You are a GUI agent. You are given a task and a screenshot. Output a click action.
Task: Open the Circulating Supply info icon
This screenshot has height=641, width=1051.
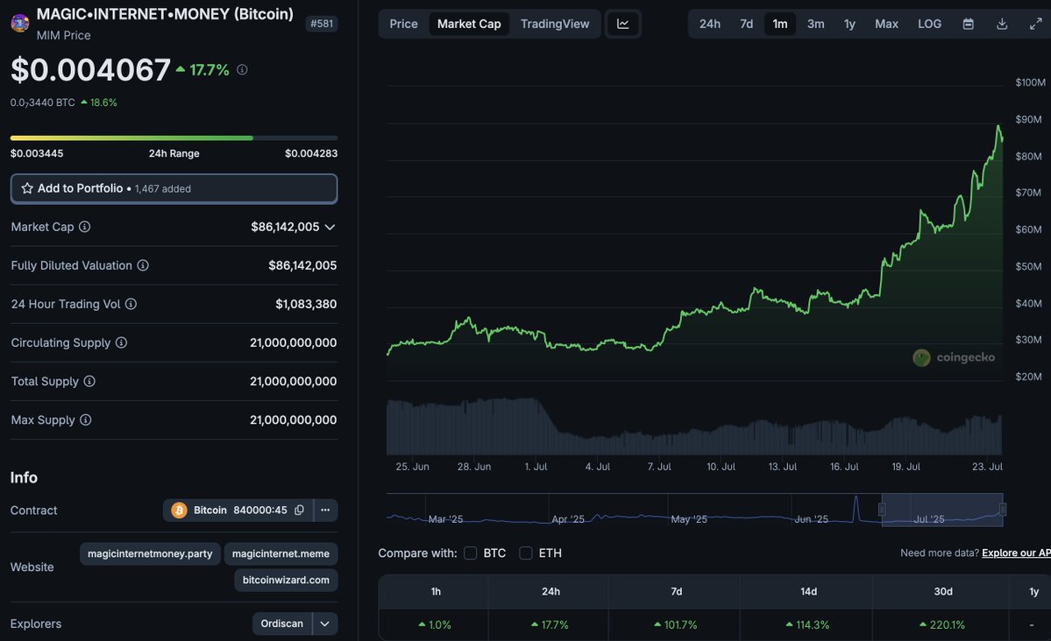pos(121,342)
